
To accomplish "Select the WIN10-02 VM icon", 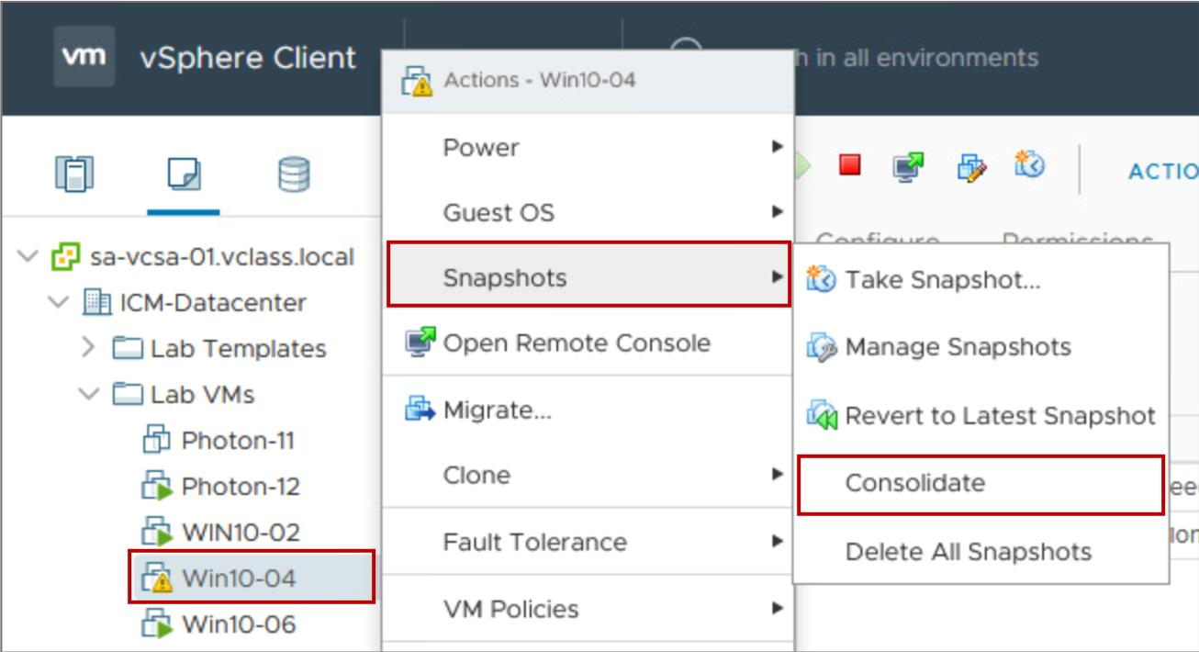I will (157, 532).
